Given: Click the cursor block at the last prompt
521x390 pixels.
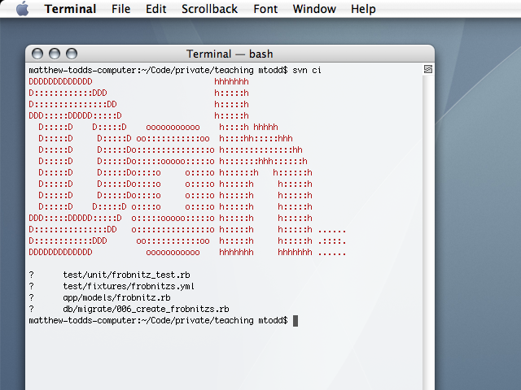Looking at the screenshot, I should point(296,321).
